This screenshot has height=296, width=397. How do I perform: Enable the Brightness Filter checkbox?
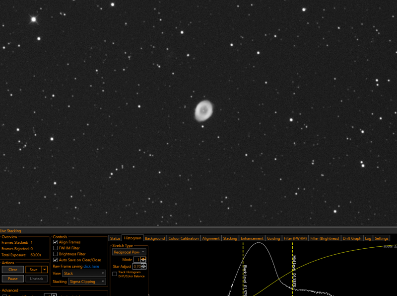[55, 254]
